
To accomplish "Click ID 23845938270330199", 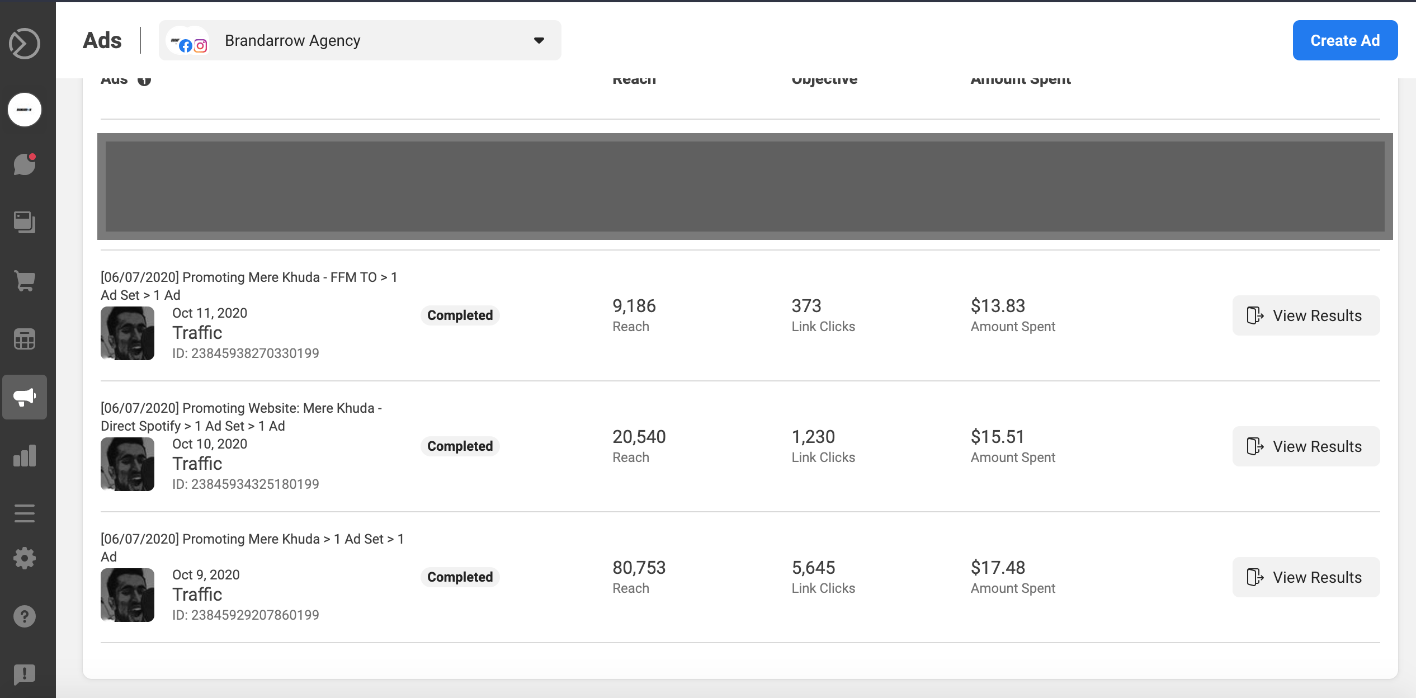I will pyautogui.click(x=246, y=353).
